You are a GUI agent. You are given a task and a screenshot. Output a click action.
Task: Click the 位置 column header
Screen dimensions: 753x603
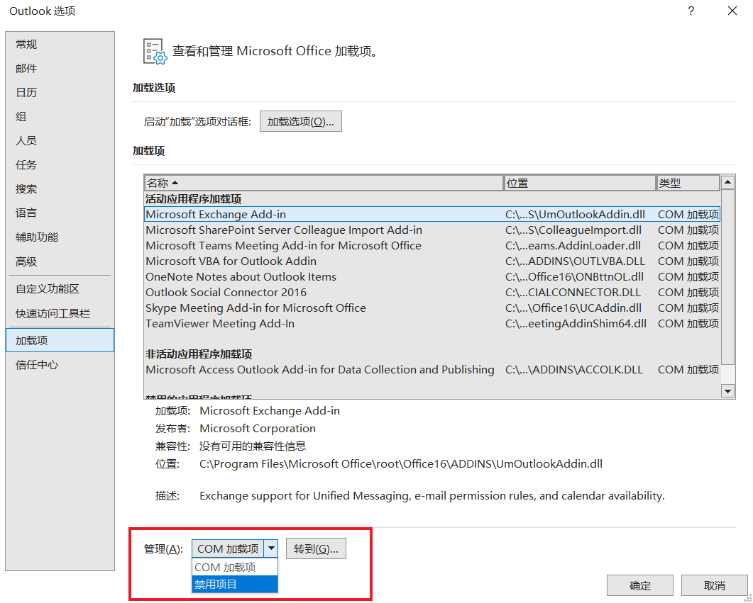[x=579, y=183]
